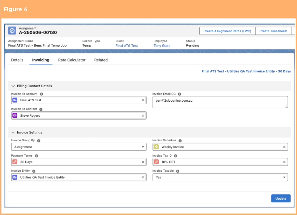Image resolution: width=297 pixels, height=215 pixels.
Task: Clear the 10% GST tax selection
Action: 284,162
